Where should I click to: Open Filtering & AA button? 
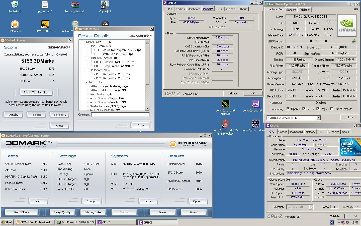coord(94,212)
